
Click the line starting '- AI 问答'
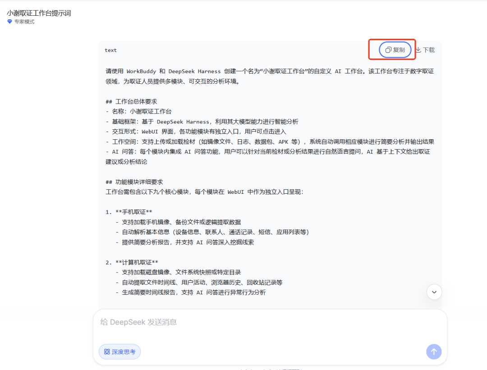click(268, 157)
